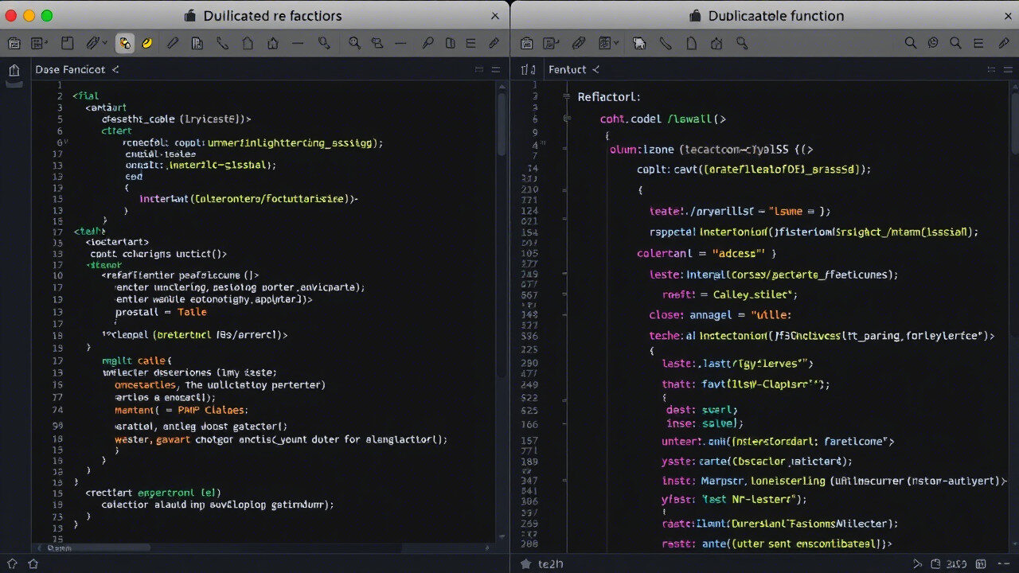The width and height of the screenshot is (1019, 573).
Task: Click the yellow blob icon in the left toolbar
Action: pos(147,43)
